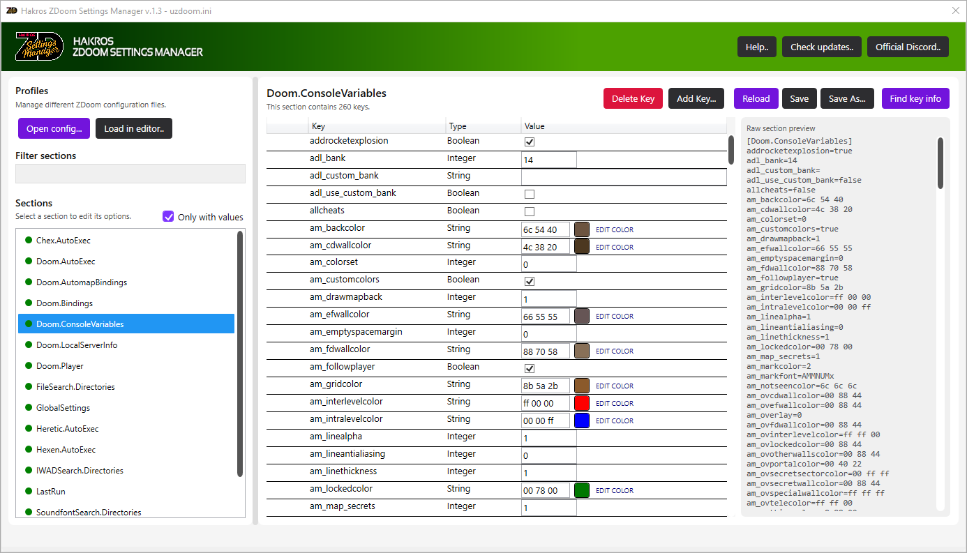Viewport: 967px width, 553px height.
Task: Click the green am_lockedcolor swatch
Action: tap(582, 490)
